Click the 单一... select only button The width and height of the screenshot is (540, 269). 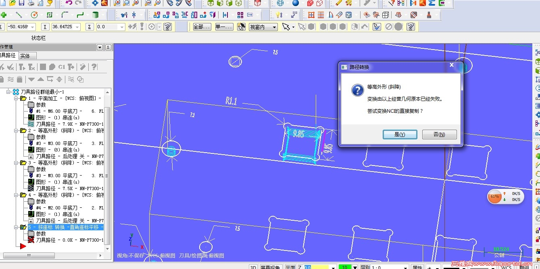coord(224,27)
